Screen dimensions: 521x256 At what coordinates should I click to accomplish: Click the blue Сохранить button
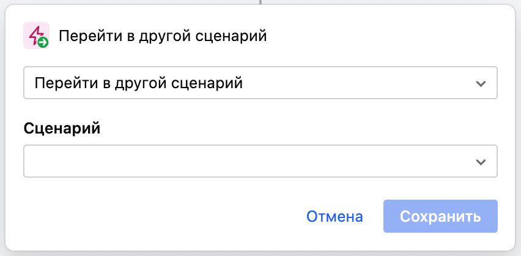tap(440, 216)
